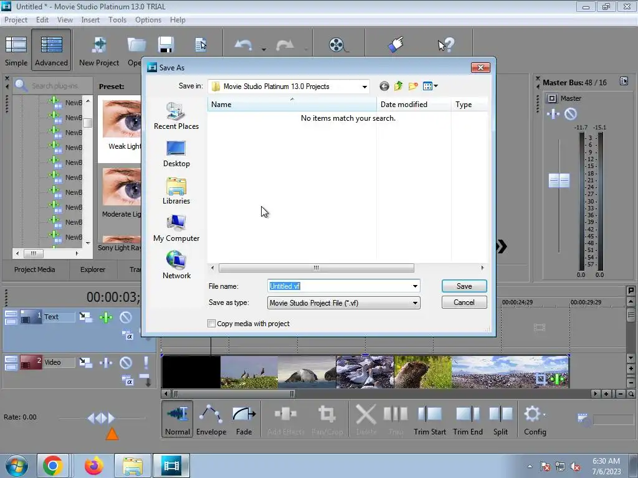Click the Cancel button in dialog
This screenshot has width=638, height=478.
pyautogui.click(x=464, y=302)
